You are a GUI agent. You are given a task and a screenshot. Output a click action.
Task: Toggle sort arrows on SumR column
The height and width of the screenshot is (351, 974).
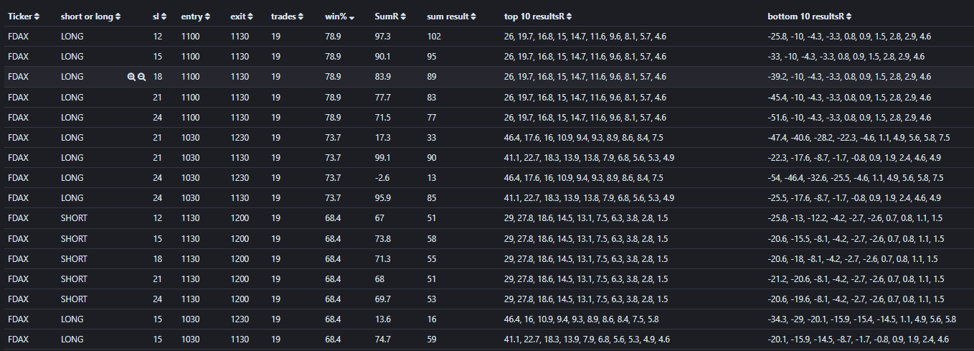(404, 17)
